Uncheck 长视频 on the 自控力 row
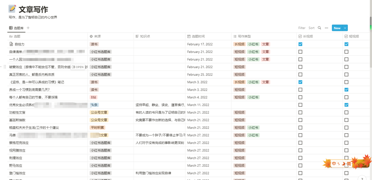Screen dimensions: 372x180 pos(300,44)
